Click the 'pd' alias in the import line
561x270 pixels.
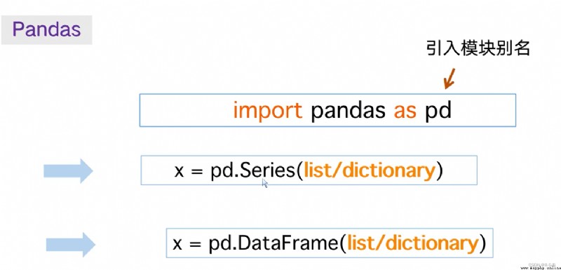point(438,111)
